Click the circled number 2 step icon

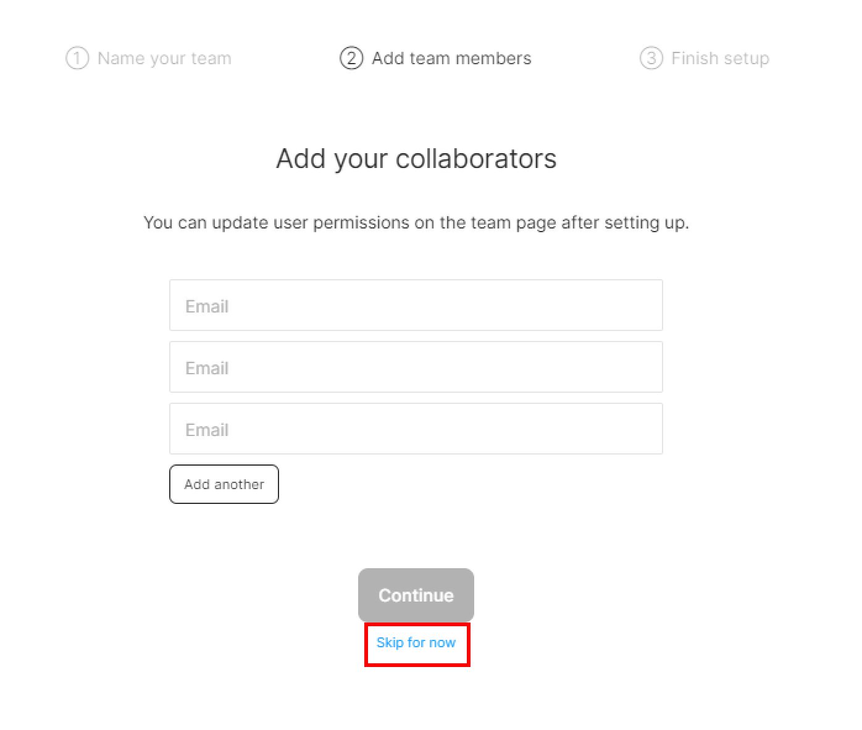click(351, 58)
